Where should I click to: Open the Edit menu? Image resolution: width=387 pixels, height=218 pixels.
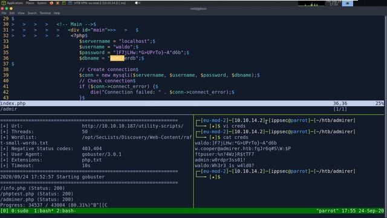pos(12,13)
